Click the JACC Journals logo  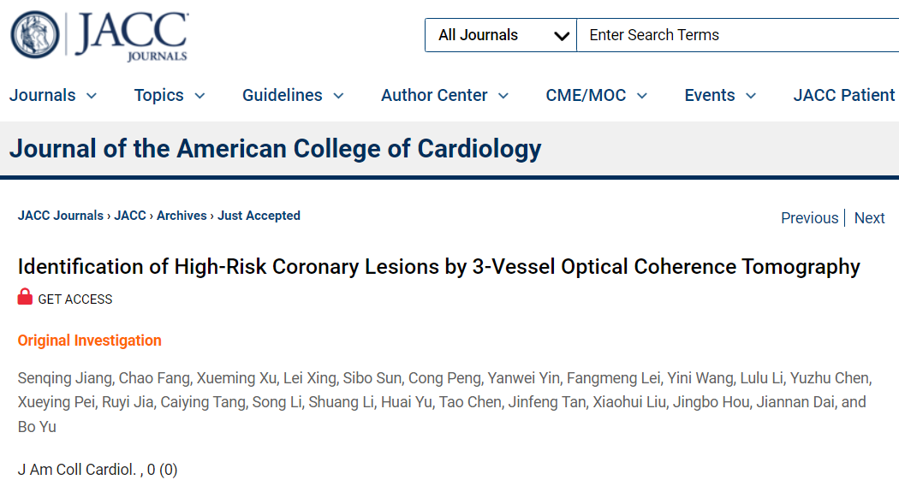(x=99, y=36)
